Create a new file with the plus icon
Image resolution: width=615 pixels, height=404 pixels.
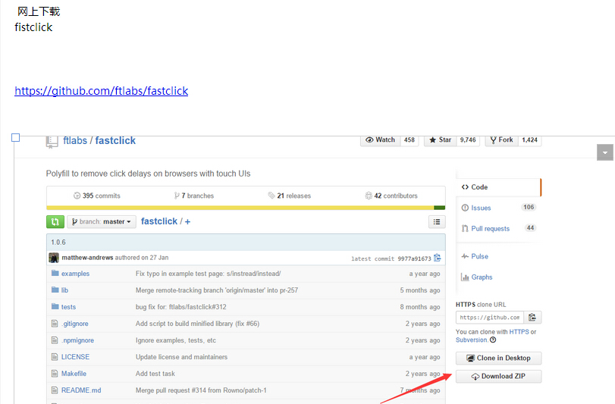click(187, 222)
